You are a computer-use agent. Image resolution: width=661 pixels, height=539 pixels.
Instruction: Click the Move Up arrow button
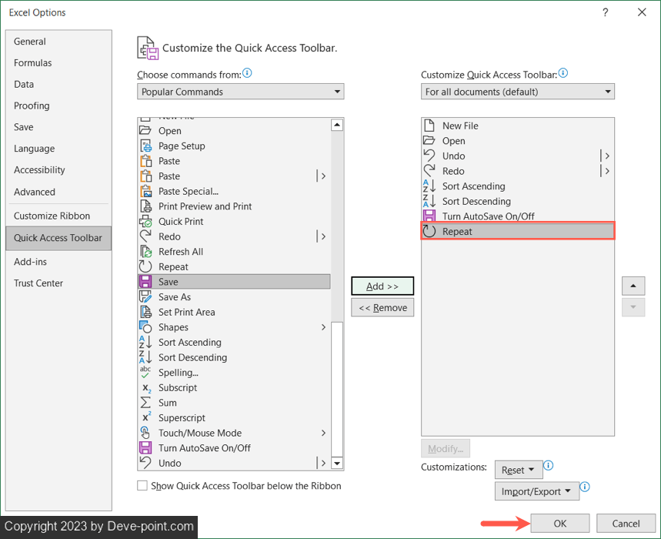pyautogui.click(x=633, y=286)
